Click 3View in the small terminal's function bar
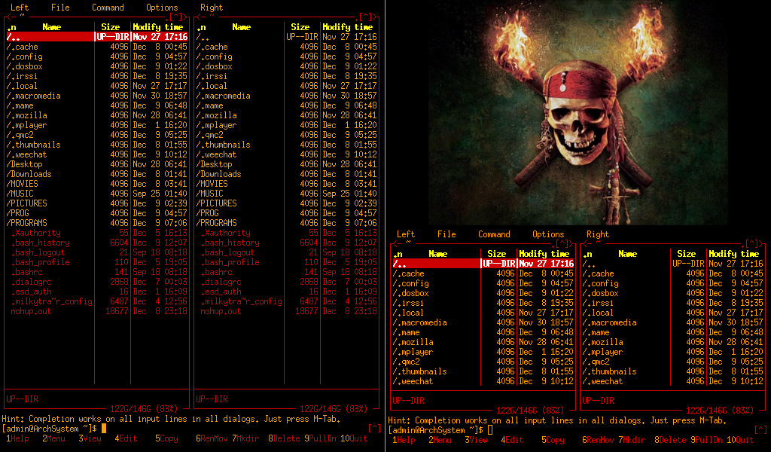Image resolution: width=771 pixels, height=452 pixels. click(477, 440)
